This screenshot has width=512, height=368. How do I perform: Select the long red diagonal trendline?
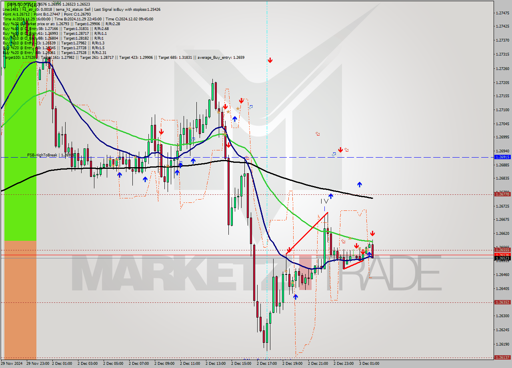click(x=307, y=233)
